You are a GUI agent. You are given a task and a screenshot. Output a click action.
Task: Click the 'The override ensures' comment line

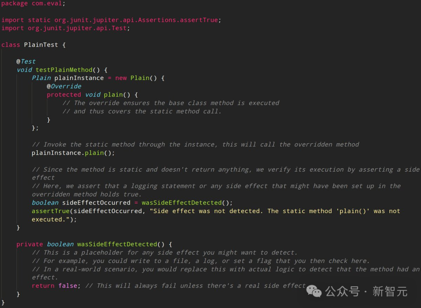coord(171,103)
